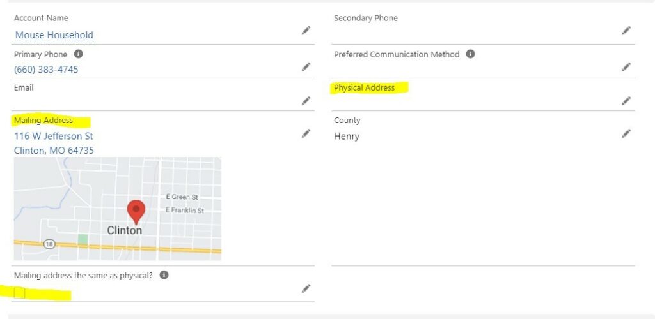Click the red map pin marker

pos(136,212)
